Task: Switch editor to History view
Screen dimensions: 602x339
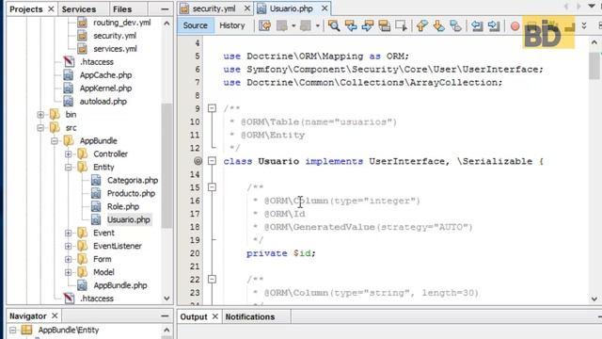Action: (232, 25)
